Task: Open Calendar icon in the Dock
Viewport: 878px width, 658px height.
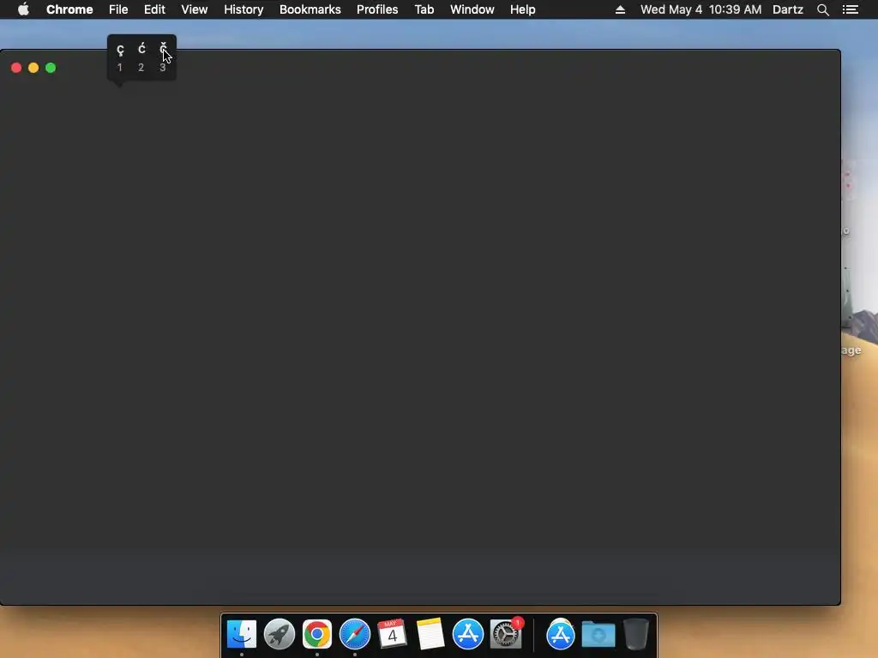Action: tap(392, 633)
